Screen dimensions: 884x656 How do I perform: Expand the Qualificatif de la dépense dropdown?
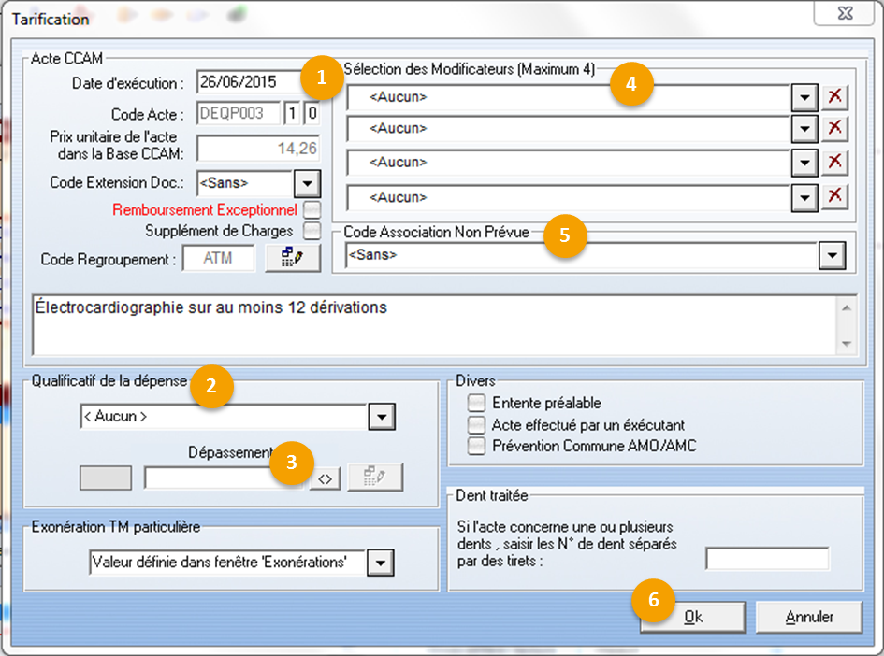[x=382, y=417]
